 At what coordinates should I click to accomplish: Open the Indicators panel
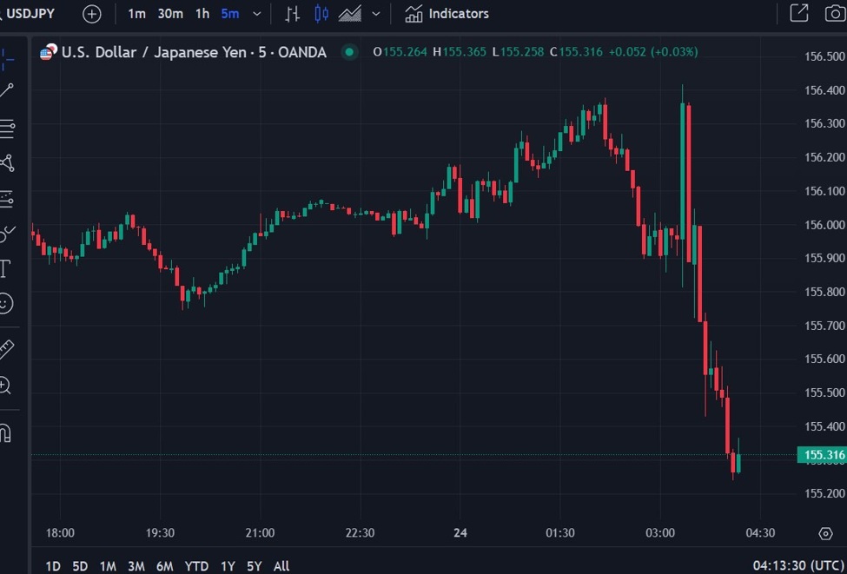pyautogui.click(x=447, y=14)
